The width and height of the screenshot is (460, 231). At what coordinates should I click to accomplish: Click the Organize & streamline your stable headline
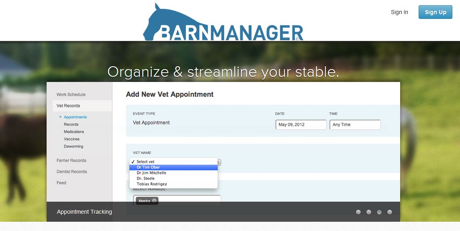[x=223, y=72]
